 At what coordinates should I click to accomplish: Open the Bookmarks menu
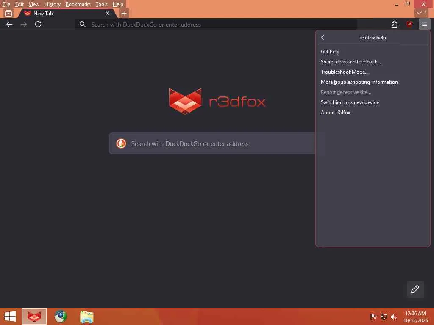(78, 4)
